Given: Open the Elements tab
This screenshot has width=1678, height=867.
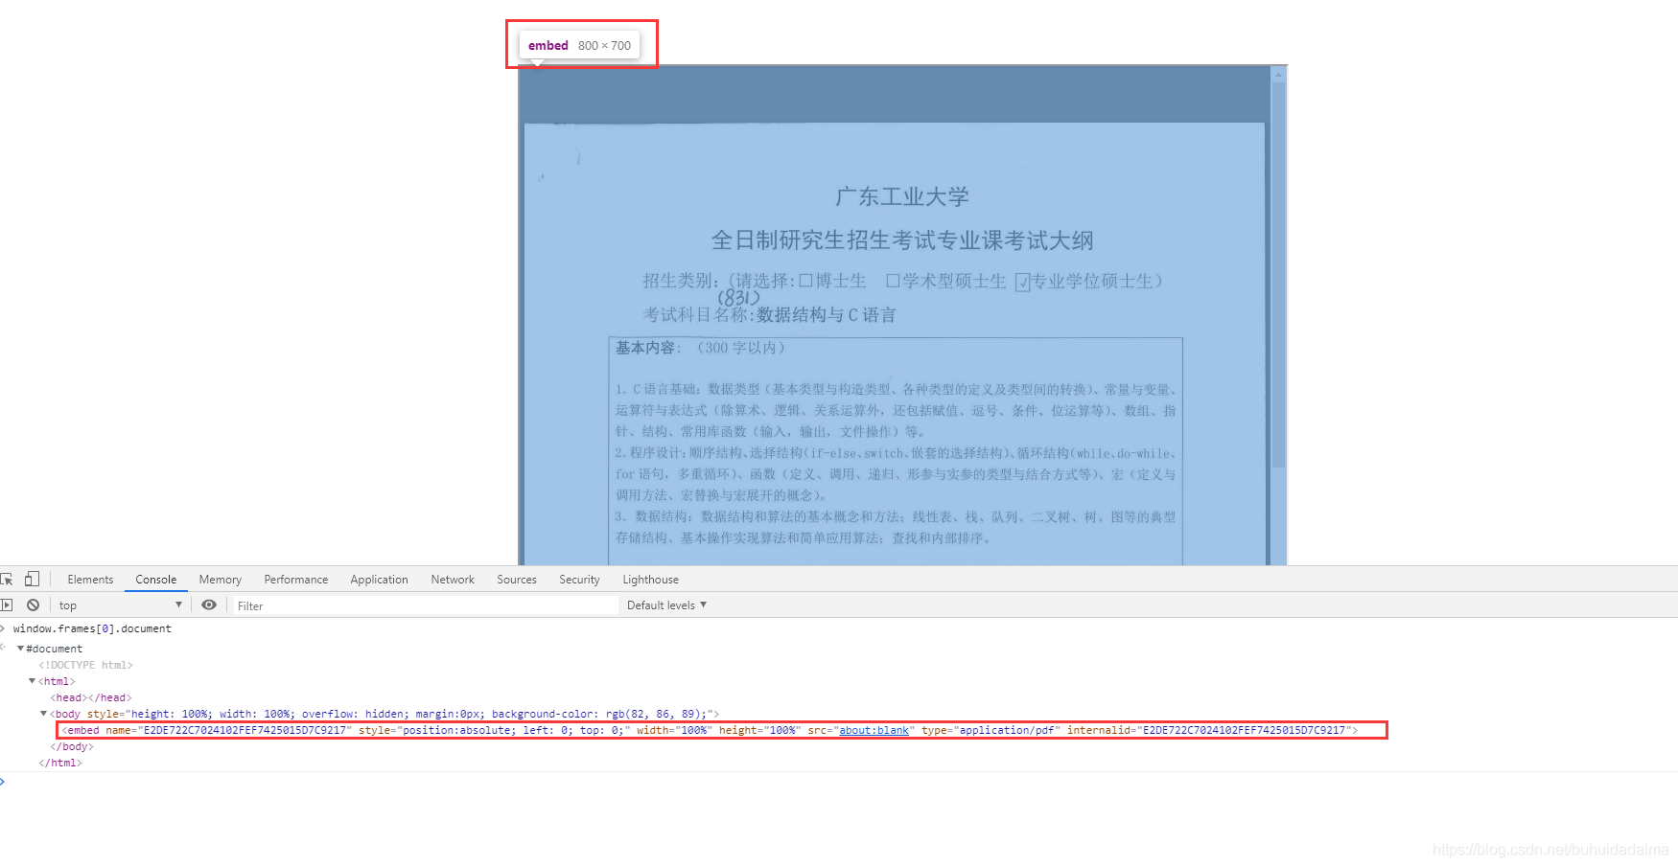Looking at the screenshot, I should (90, 580).
